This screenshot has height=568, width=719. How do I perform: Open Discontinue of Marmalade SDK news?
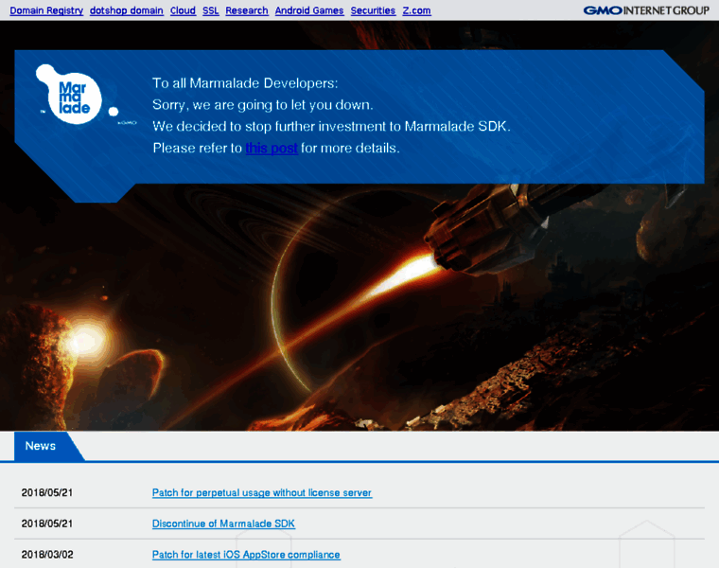pyautogui.click(x=224, y=524)
